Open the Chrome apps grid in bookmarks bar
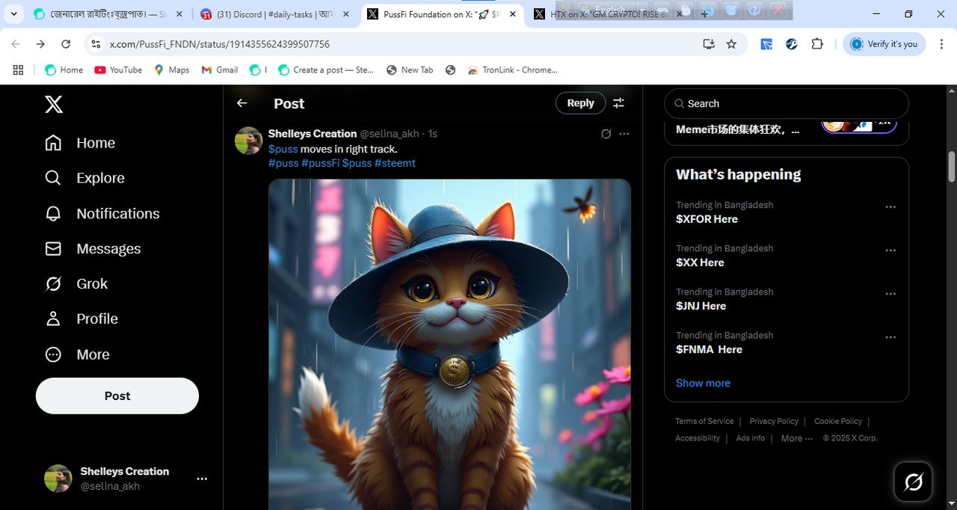This screenshot has height=510, width=957. click(18, 70)
